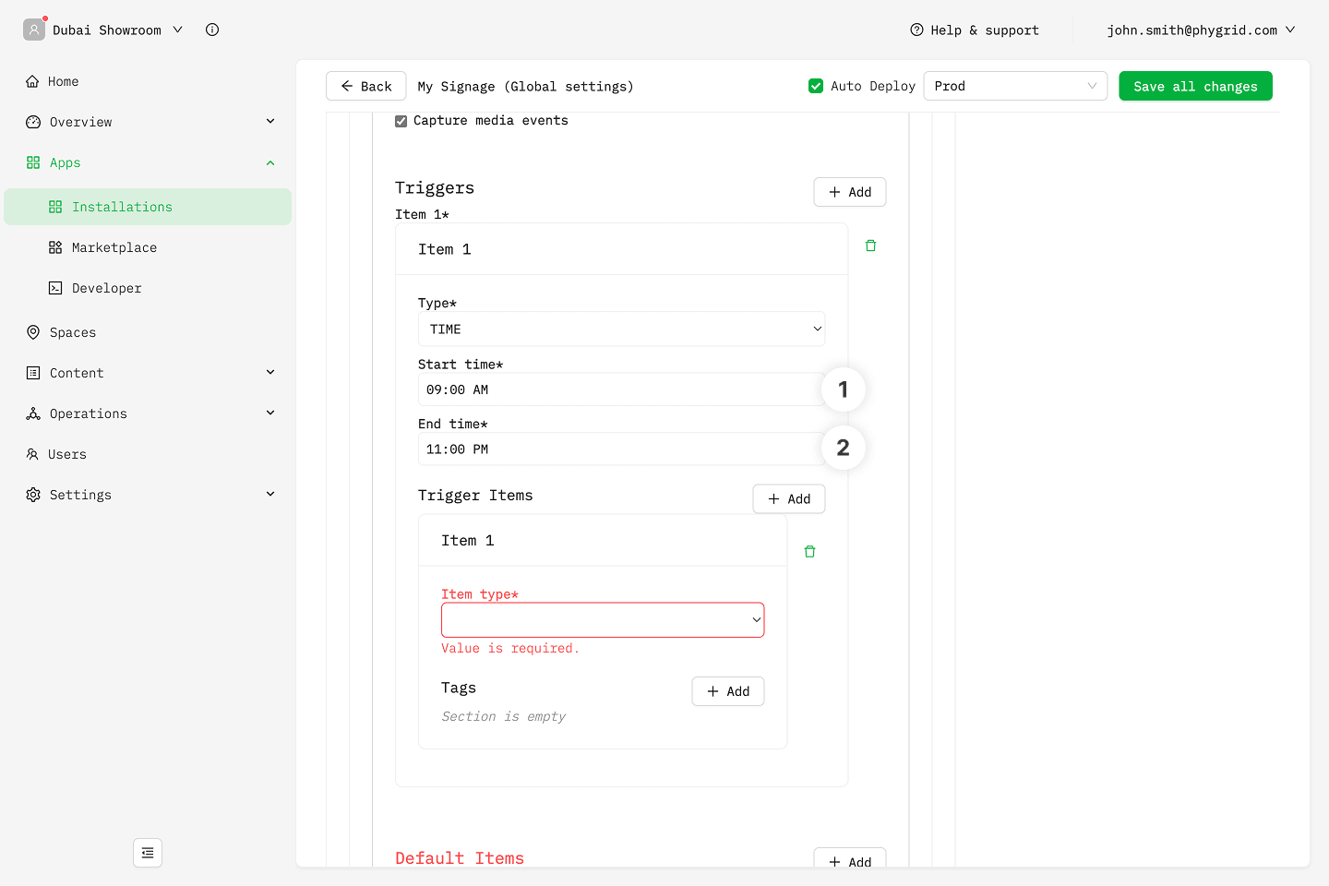
Task: Click the Start time input field
Action: pyautogui.click(x=618, y=389)
